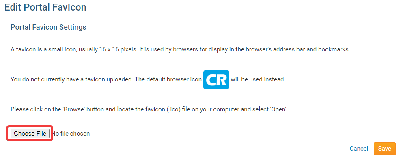The height and width of the screenshot is (166, 403).
Task: Select the 'Portal Favicon Settings' section heading
Action: (x=48, y=27)
